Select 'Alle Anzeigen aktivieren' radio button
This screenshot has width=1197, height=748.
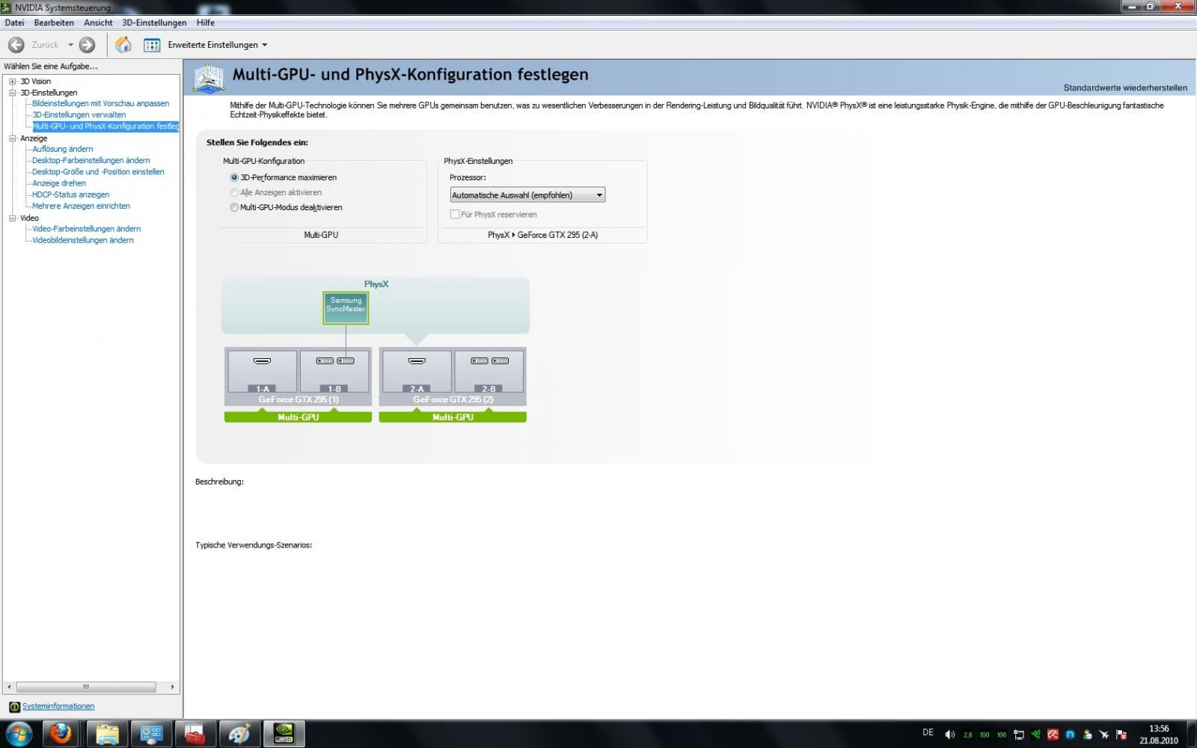(x=234, y=192)
